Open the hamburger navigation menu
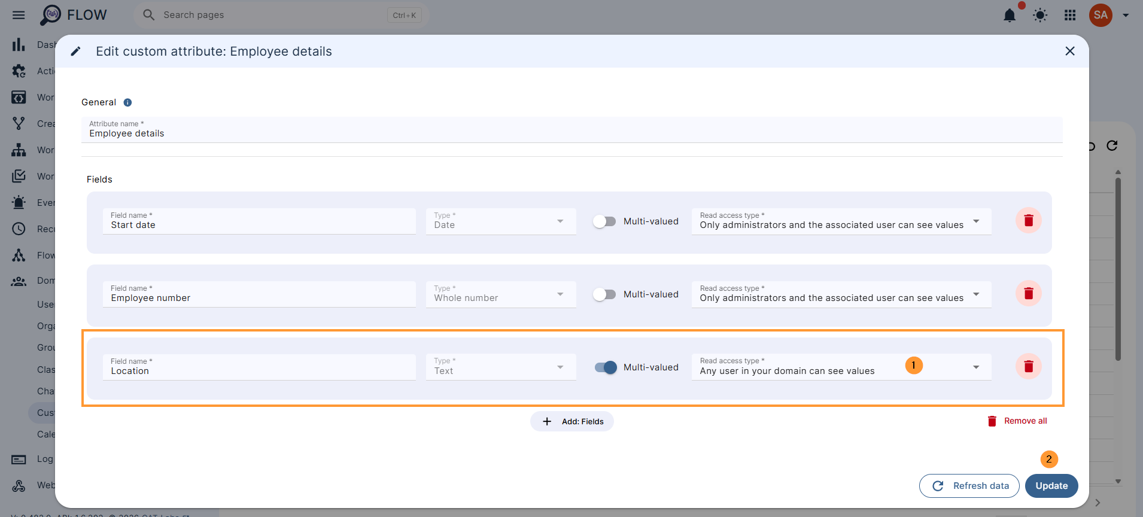 (19, 15)
